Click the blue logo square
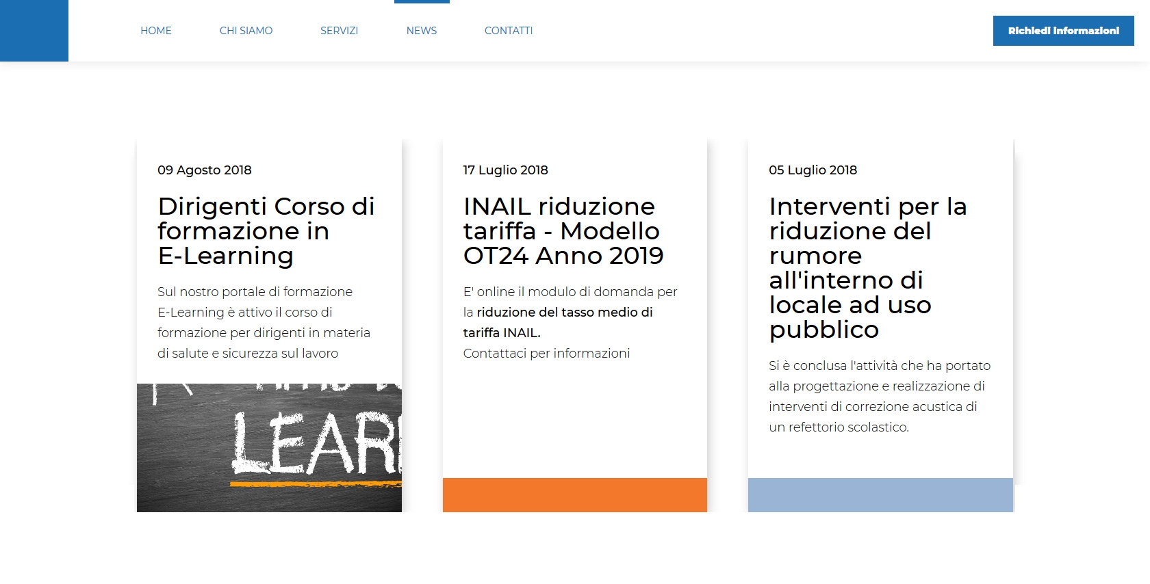The image size is (1150, 584). tap(34, 31)
